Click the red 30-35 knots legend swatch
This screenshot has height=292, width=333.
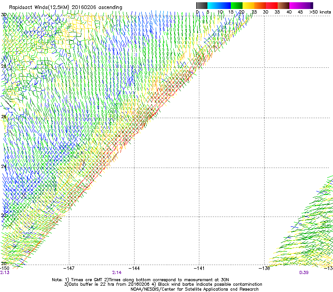[272, 5]
